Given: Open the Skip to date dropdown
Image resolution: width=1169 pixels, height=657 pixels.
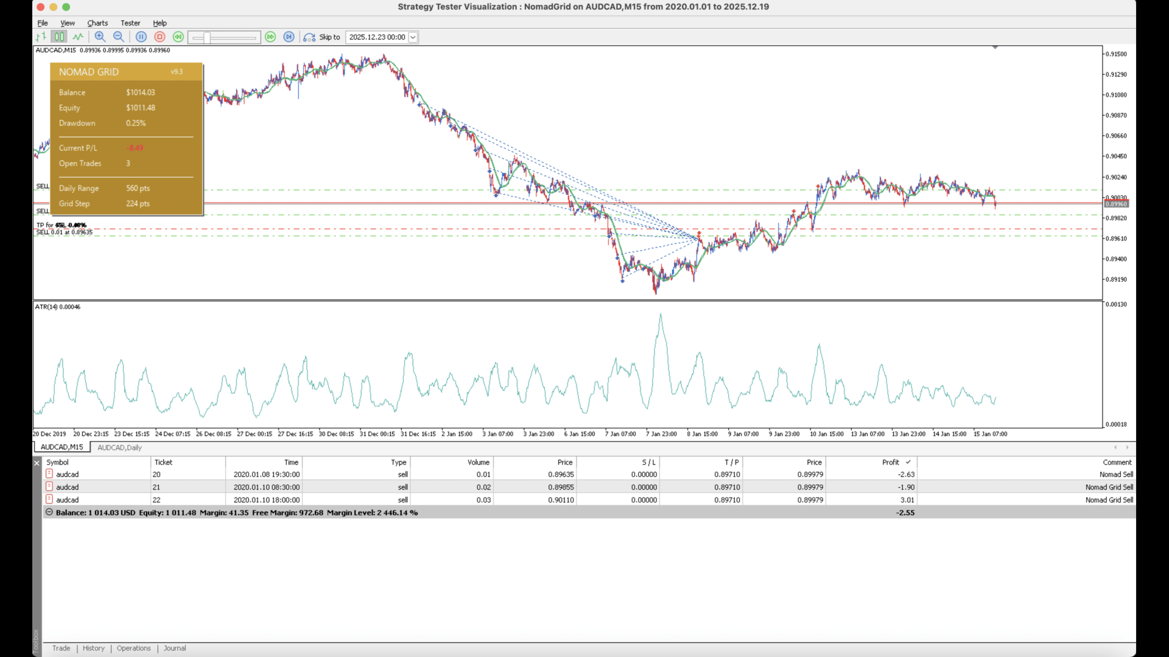Looking at the screenshot, I should (x=413, y=37).
